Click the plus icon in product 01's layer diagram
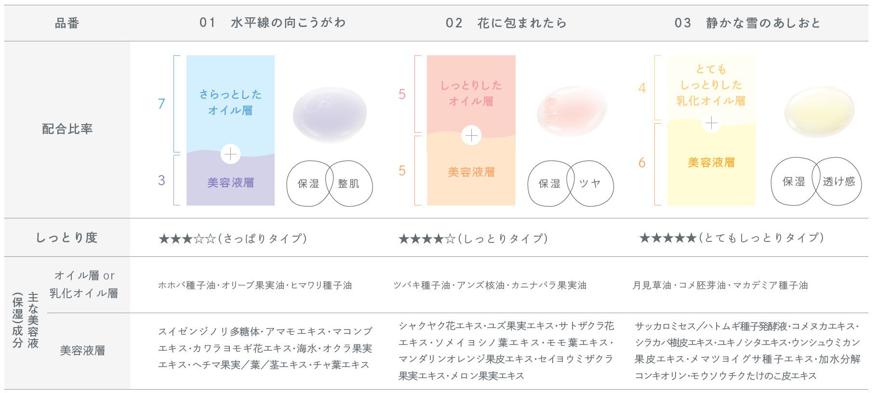This screenshot has width=877, height=393. click(x=231, y=154)
